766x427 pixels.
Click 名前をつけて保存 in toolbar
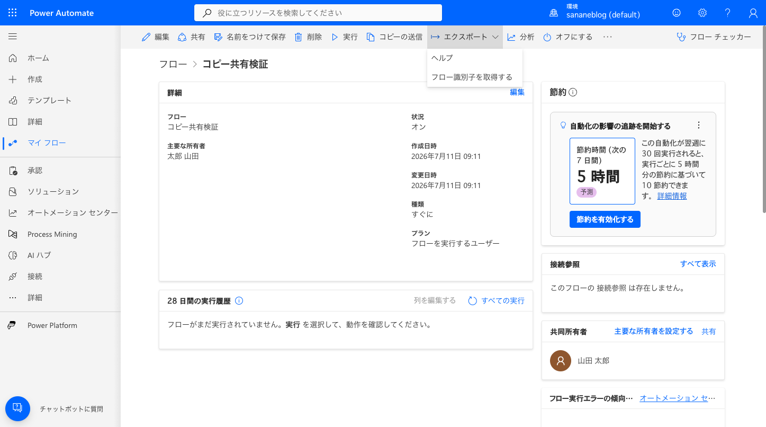click(x=249, y=37)
